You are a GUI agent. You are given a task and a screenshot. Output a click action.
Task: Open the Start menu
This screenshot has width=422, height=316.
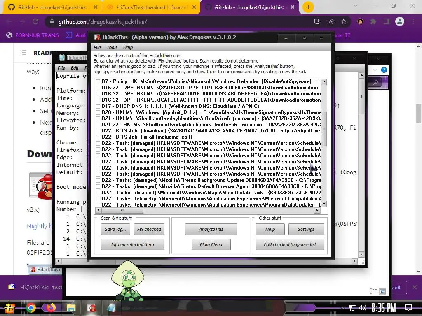coord(10,308)
